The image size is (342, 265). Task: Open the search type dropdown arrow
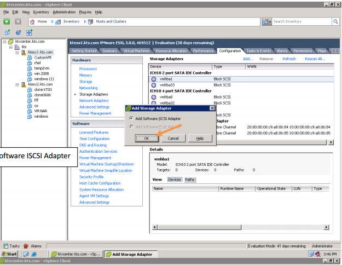point(270,21)
